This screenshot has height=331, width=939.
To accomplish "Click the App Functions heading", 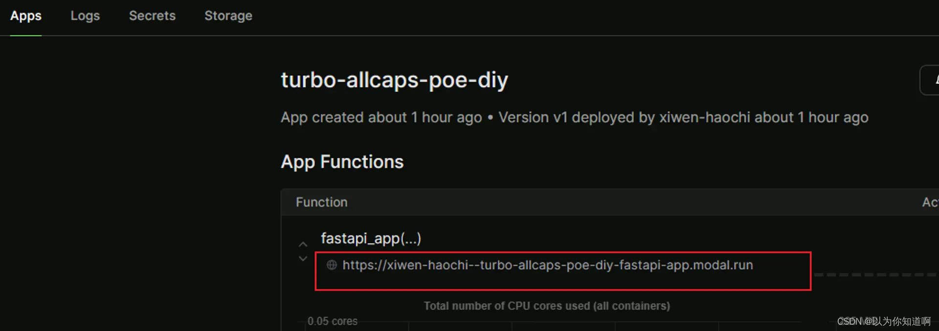I will (342, 162).
